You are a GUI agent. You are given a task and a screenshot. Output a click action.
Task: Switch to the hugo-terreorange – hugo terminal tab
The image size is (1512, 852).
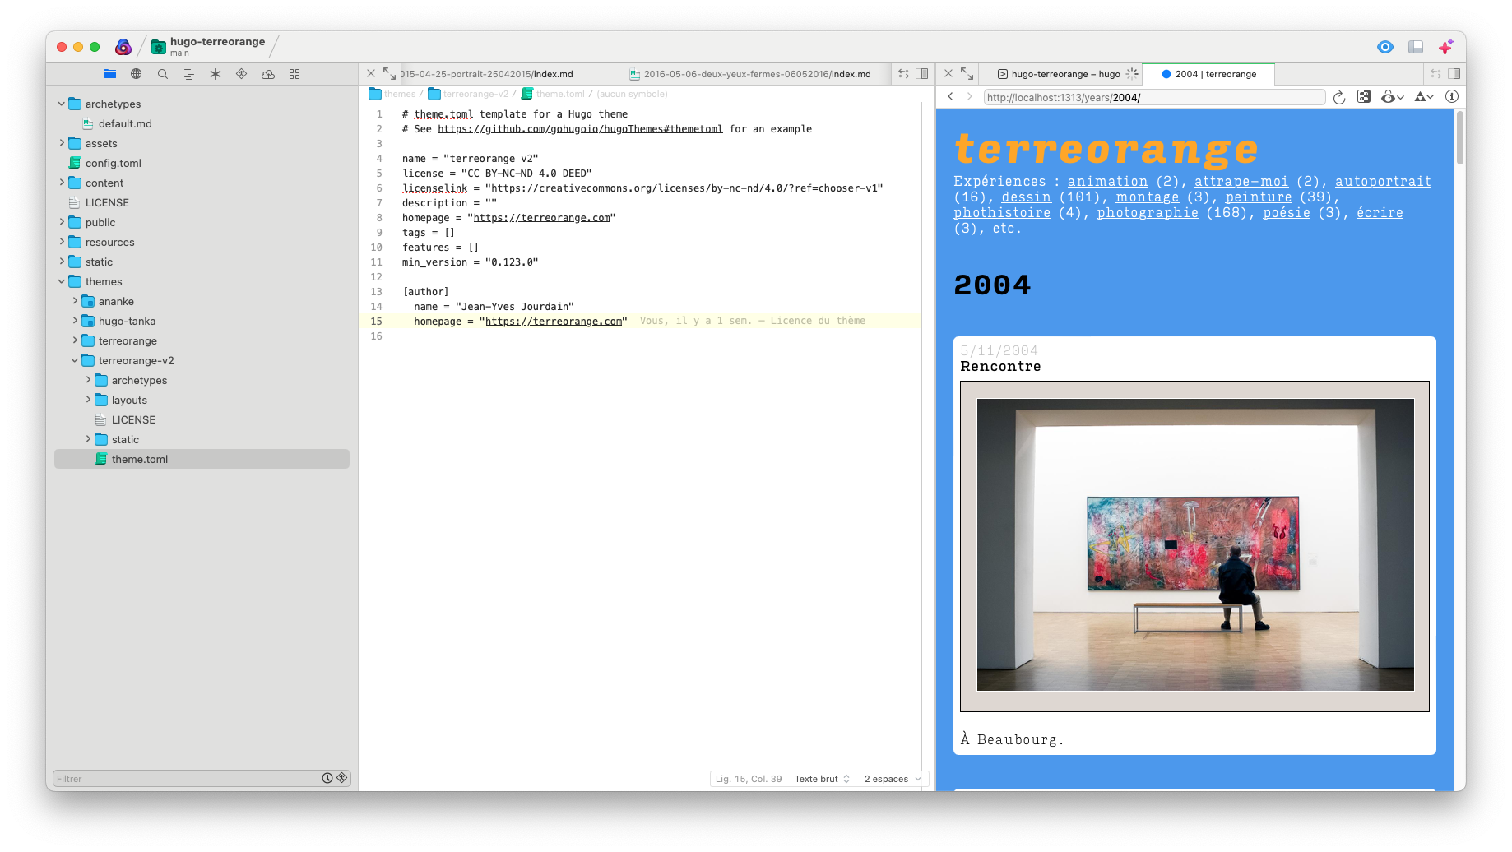[x=1064, y=74]
